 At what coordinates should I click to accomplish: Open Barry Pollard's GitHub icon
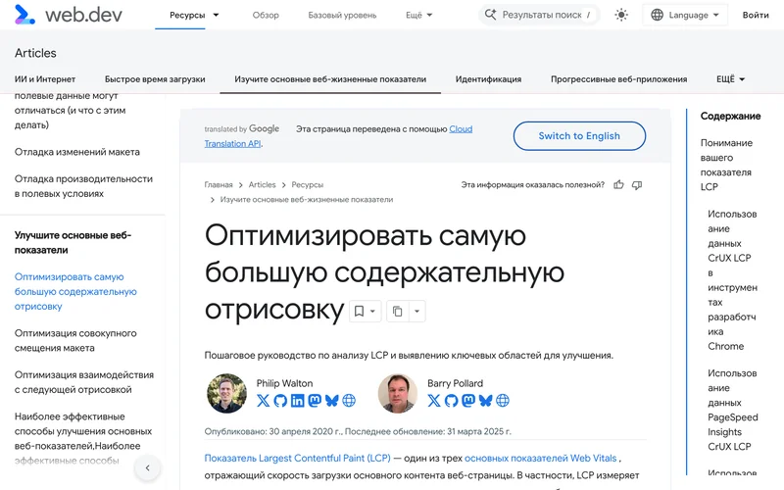(x=452, y=401)
